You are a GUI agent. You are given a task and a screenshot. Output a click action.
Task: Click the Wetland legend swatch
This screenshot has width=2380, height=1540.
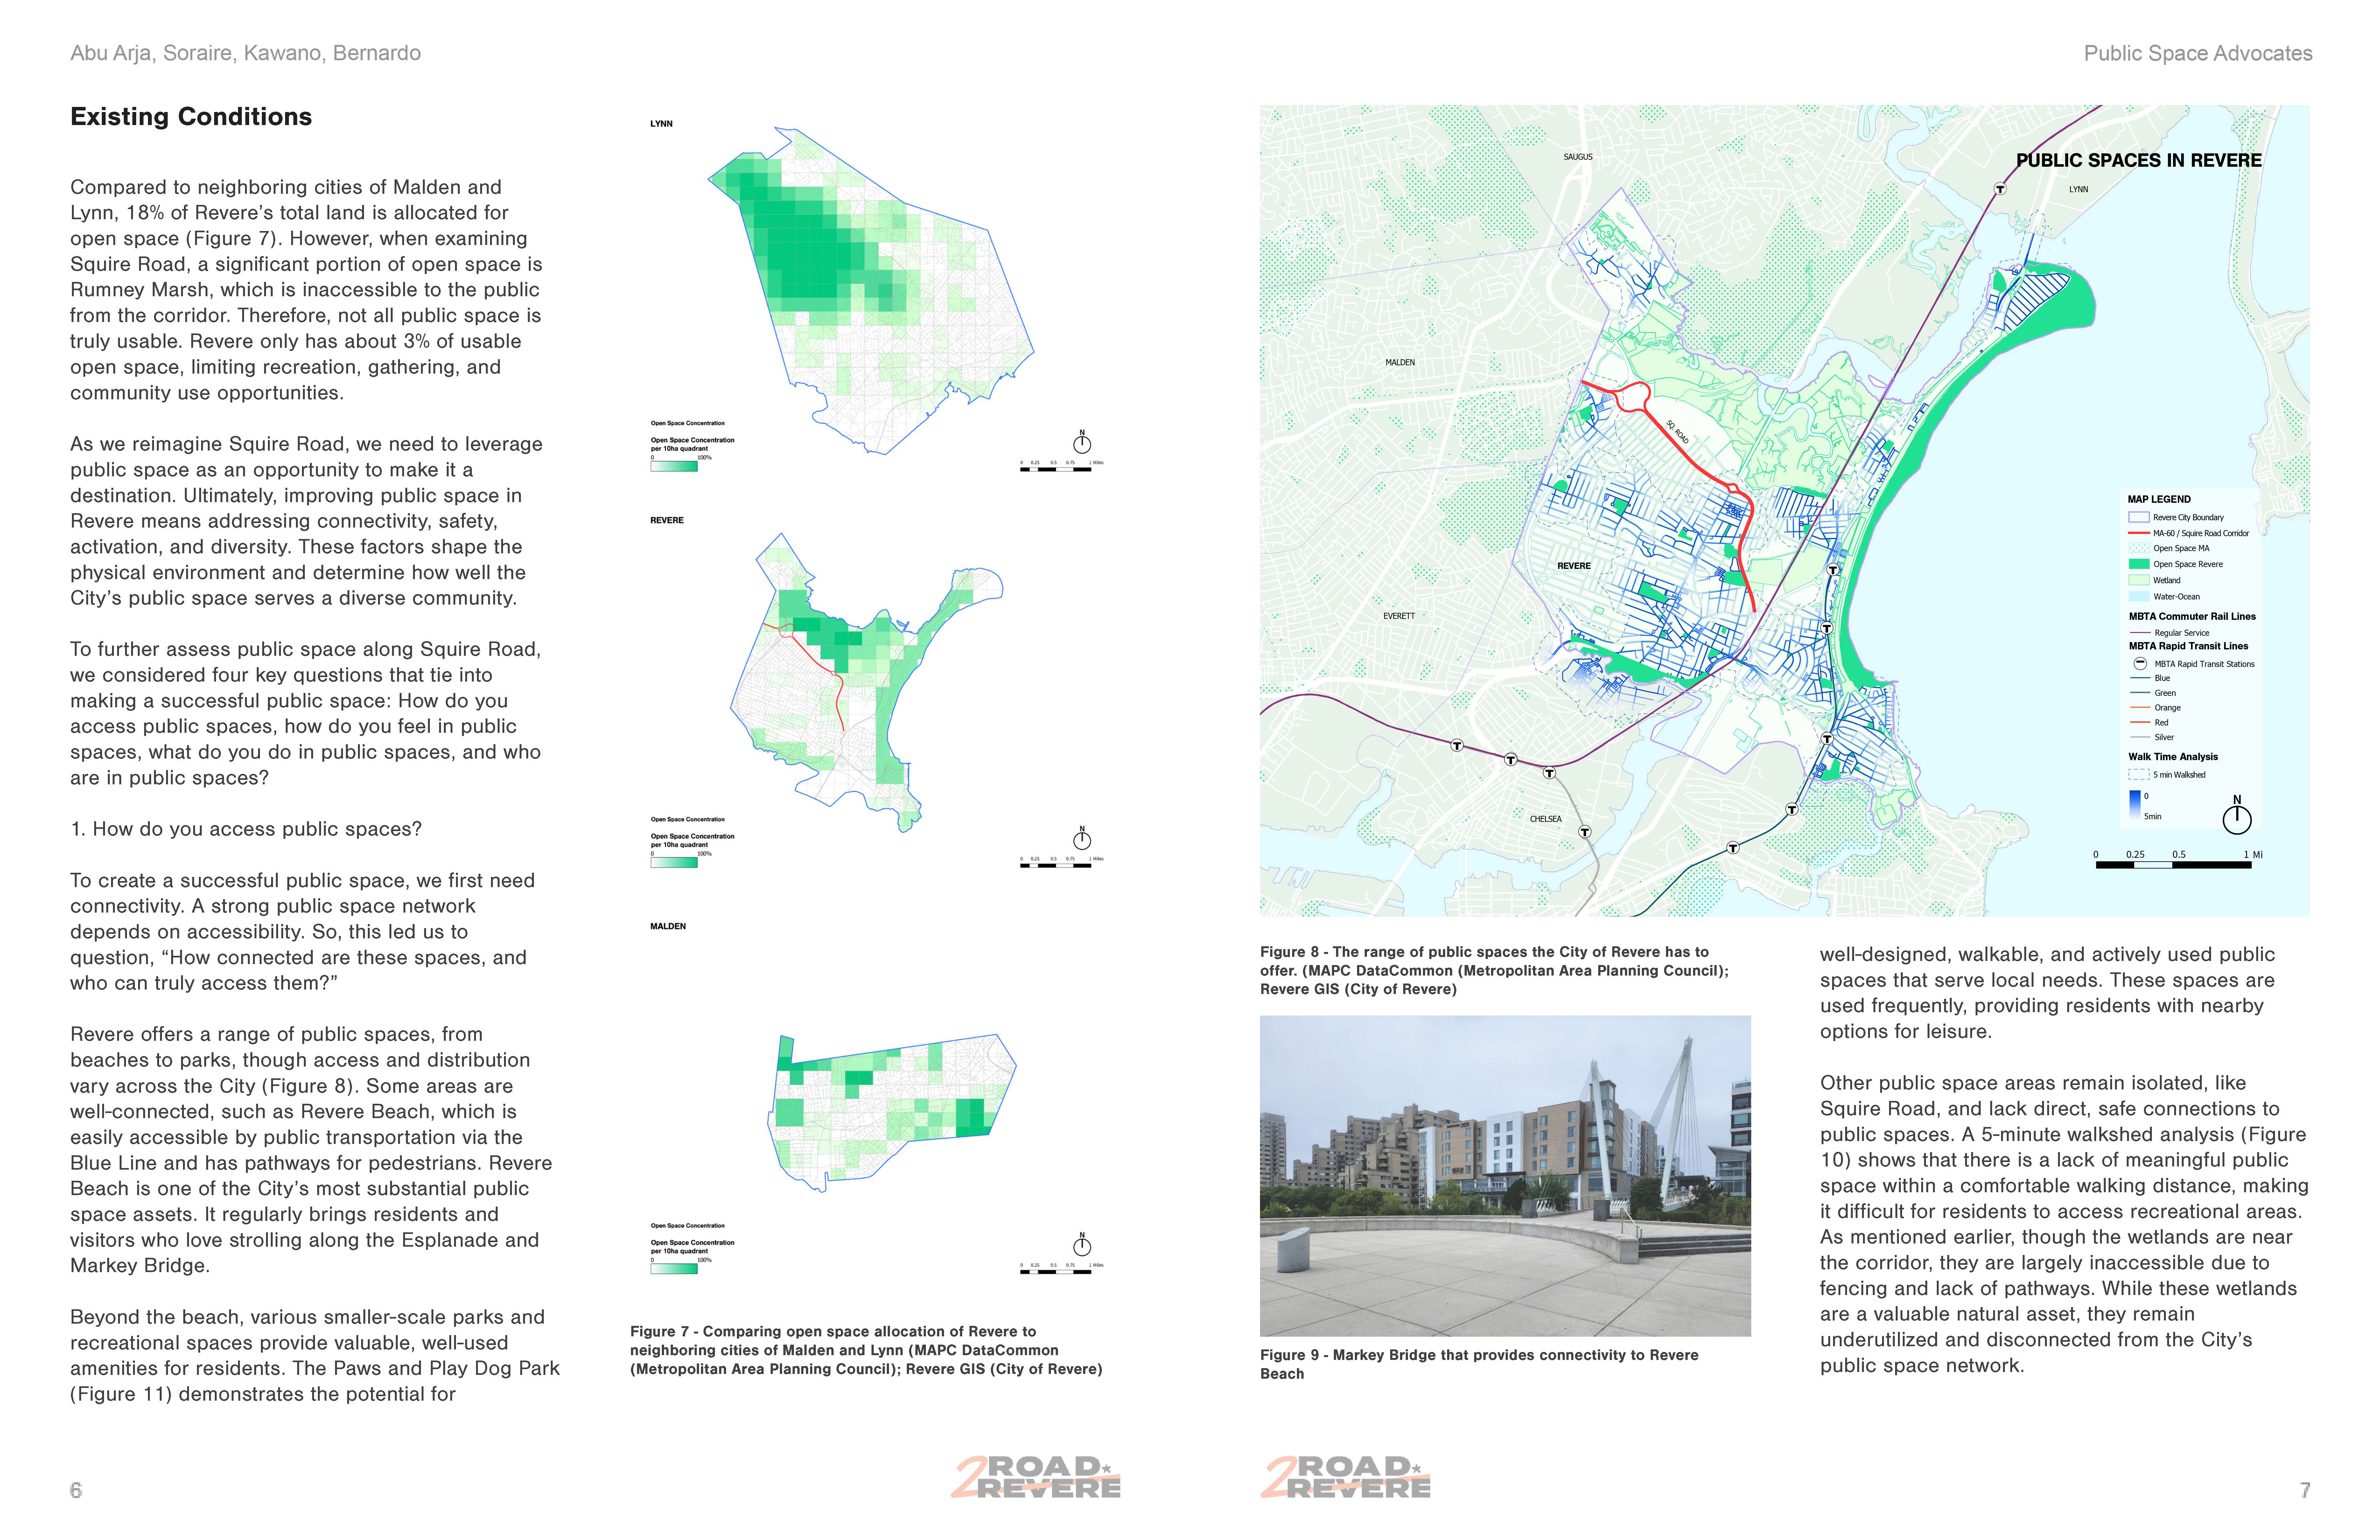coord(2139,580)
